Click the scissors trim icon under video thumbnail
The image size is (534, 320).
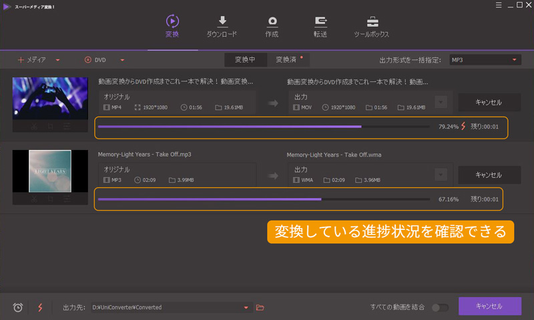(34, 127)
